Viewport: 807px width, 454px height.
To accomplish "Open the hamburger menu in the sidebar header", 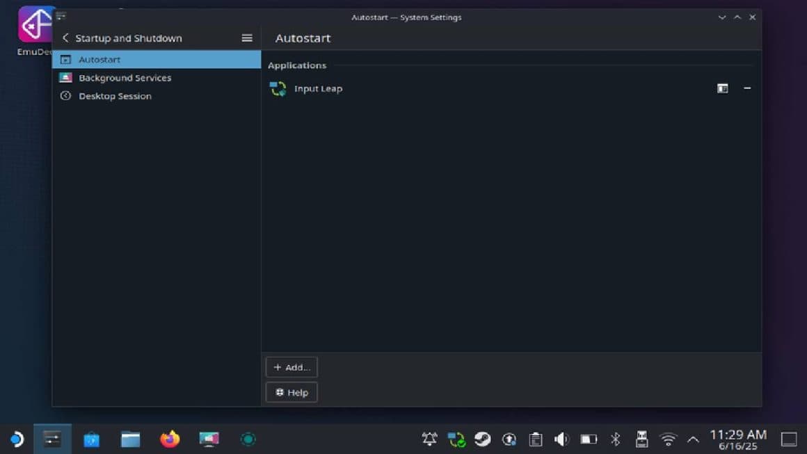I will tap(247, 38).
